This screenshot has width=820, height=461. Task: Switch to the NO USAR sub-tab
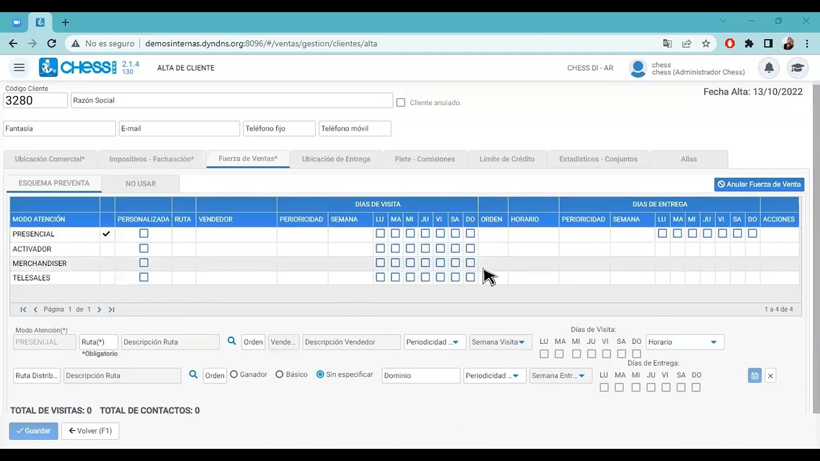pos(141,184)
